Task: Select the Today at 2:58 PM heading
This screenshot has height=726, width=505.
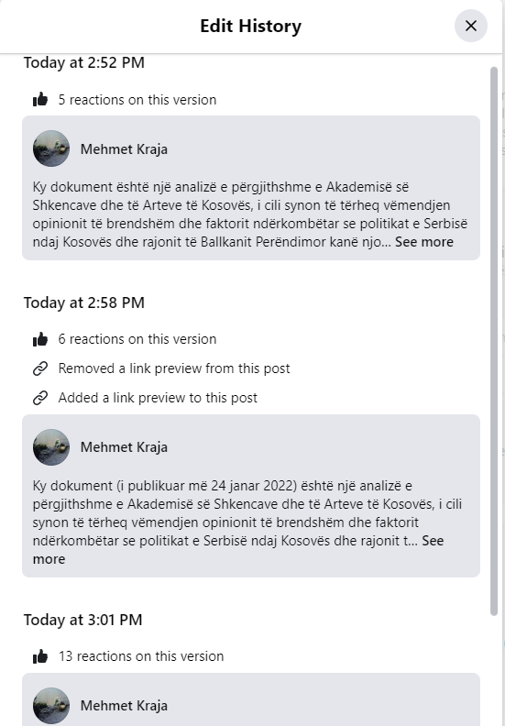Action: tap(84, 302)
